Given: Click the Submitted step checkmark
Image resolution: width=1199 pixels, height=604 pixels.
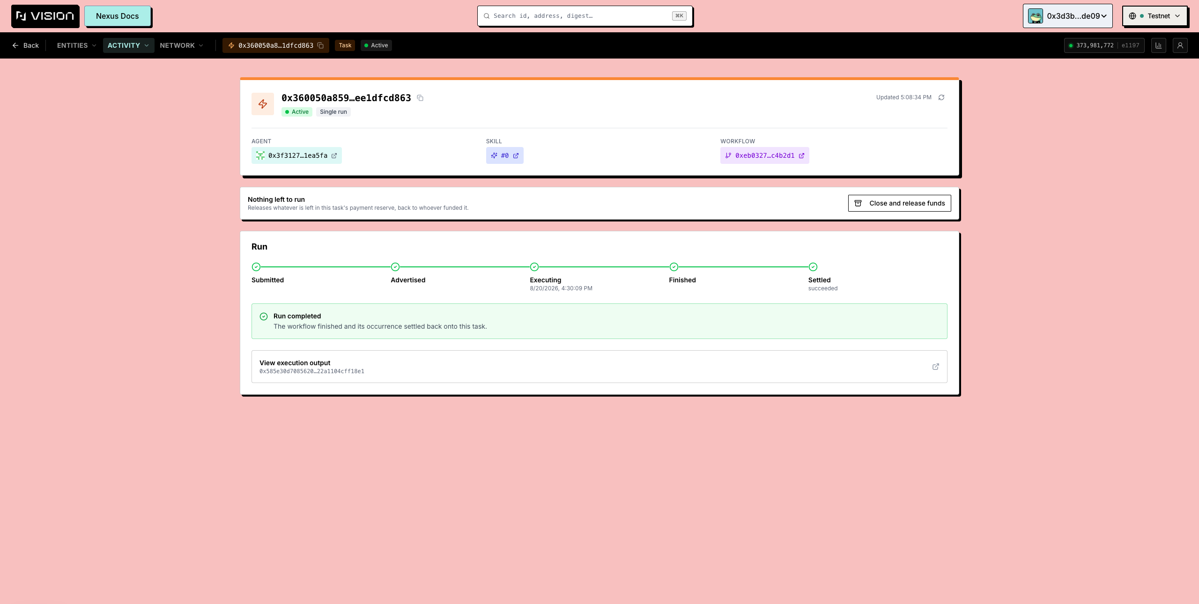Looking at the screenshot, I should tap(256, 267).
